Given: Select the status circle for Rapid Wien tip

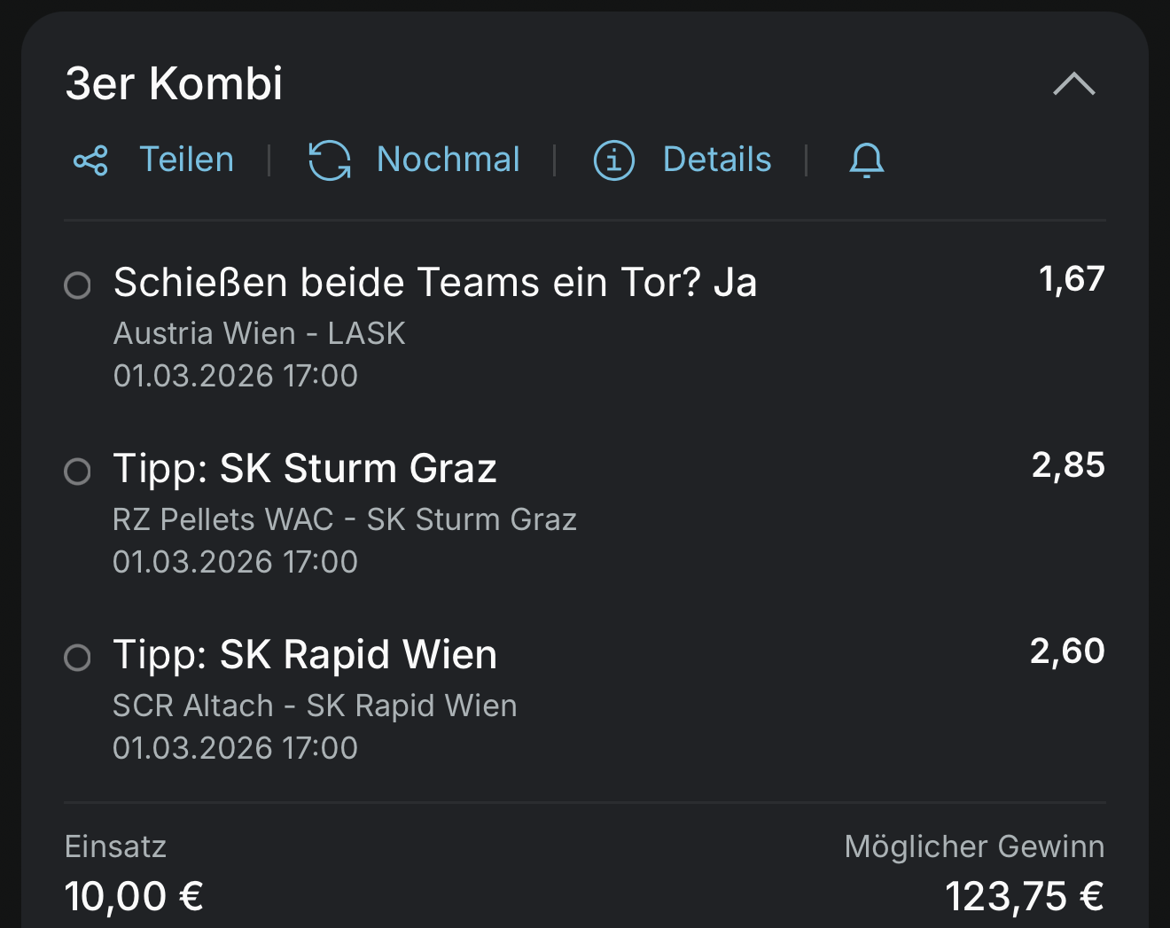Looking at the screenshot, I should (78, 658).
